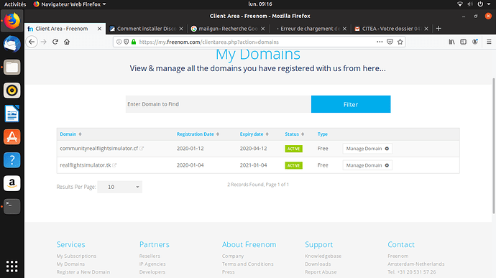Open the power system menu icon
This screenshot has width=496, height=278.
pyautogui.click(x=480, y=4)
